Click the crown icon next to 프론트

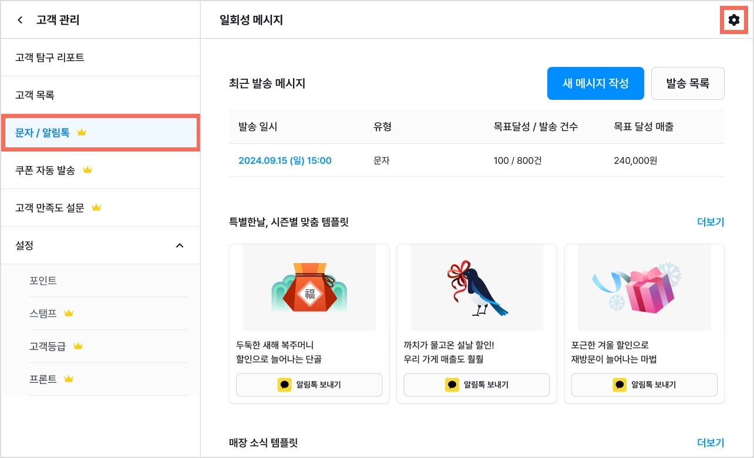point(69,379)
